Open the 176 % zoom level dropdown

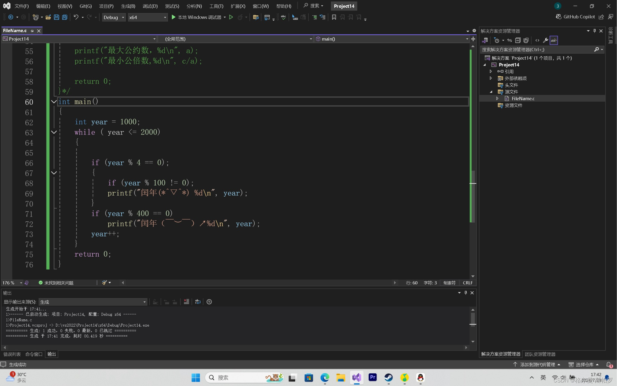tap(12, 283)
